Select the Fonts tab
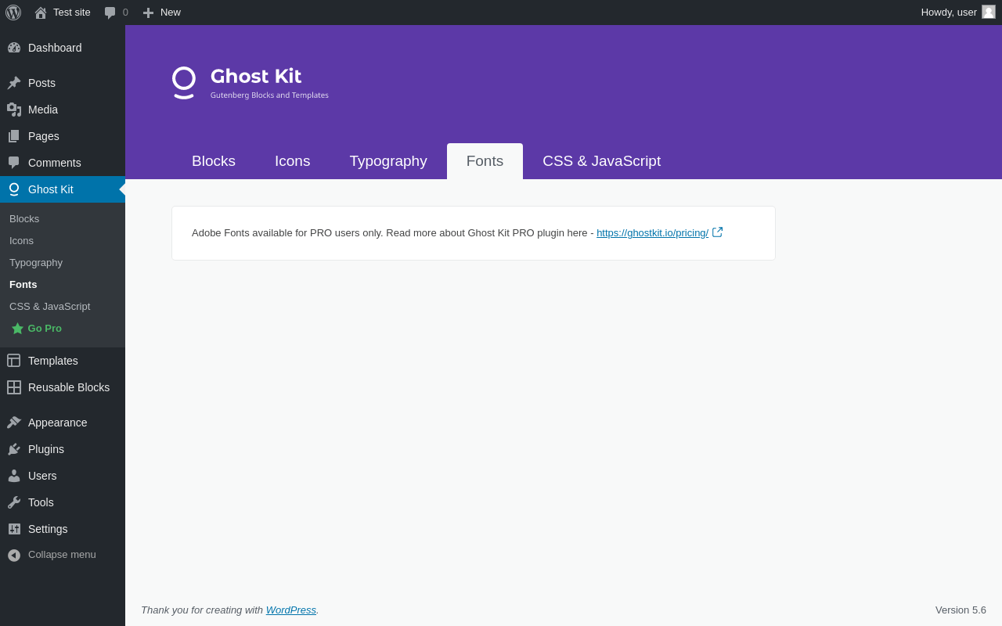1002x626 pixels. tap(485, 161)
